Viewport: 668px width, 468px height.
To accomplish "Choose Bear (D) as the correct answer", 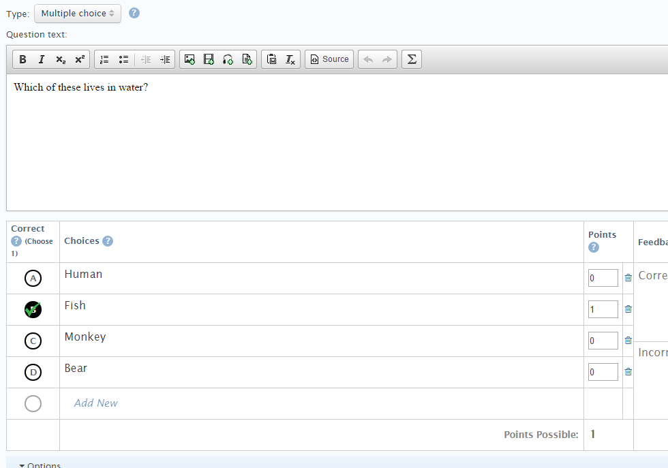I will tap(33, 372).
